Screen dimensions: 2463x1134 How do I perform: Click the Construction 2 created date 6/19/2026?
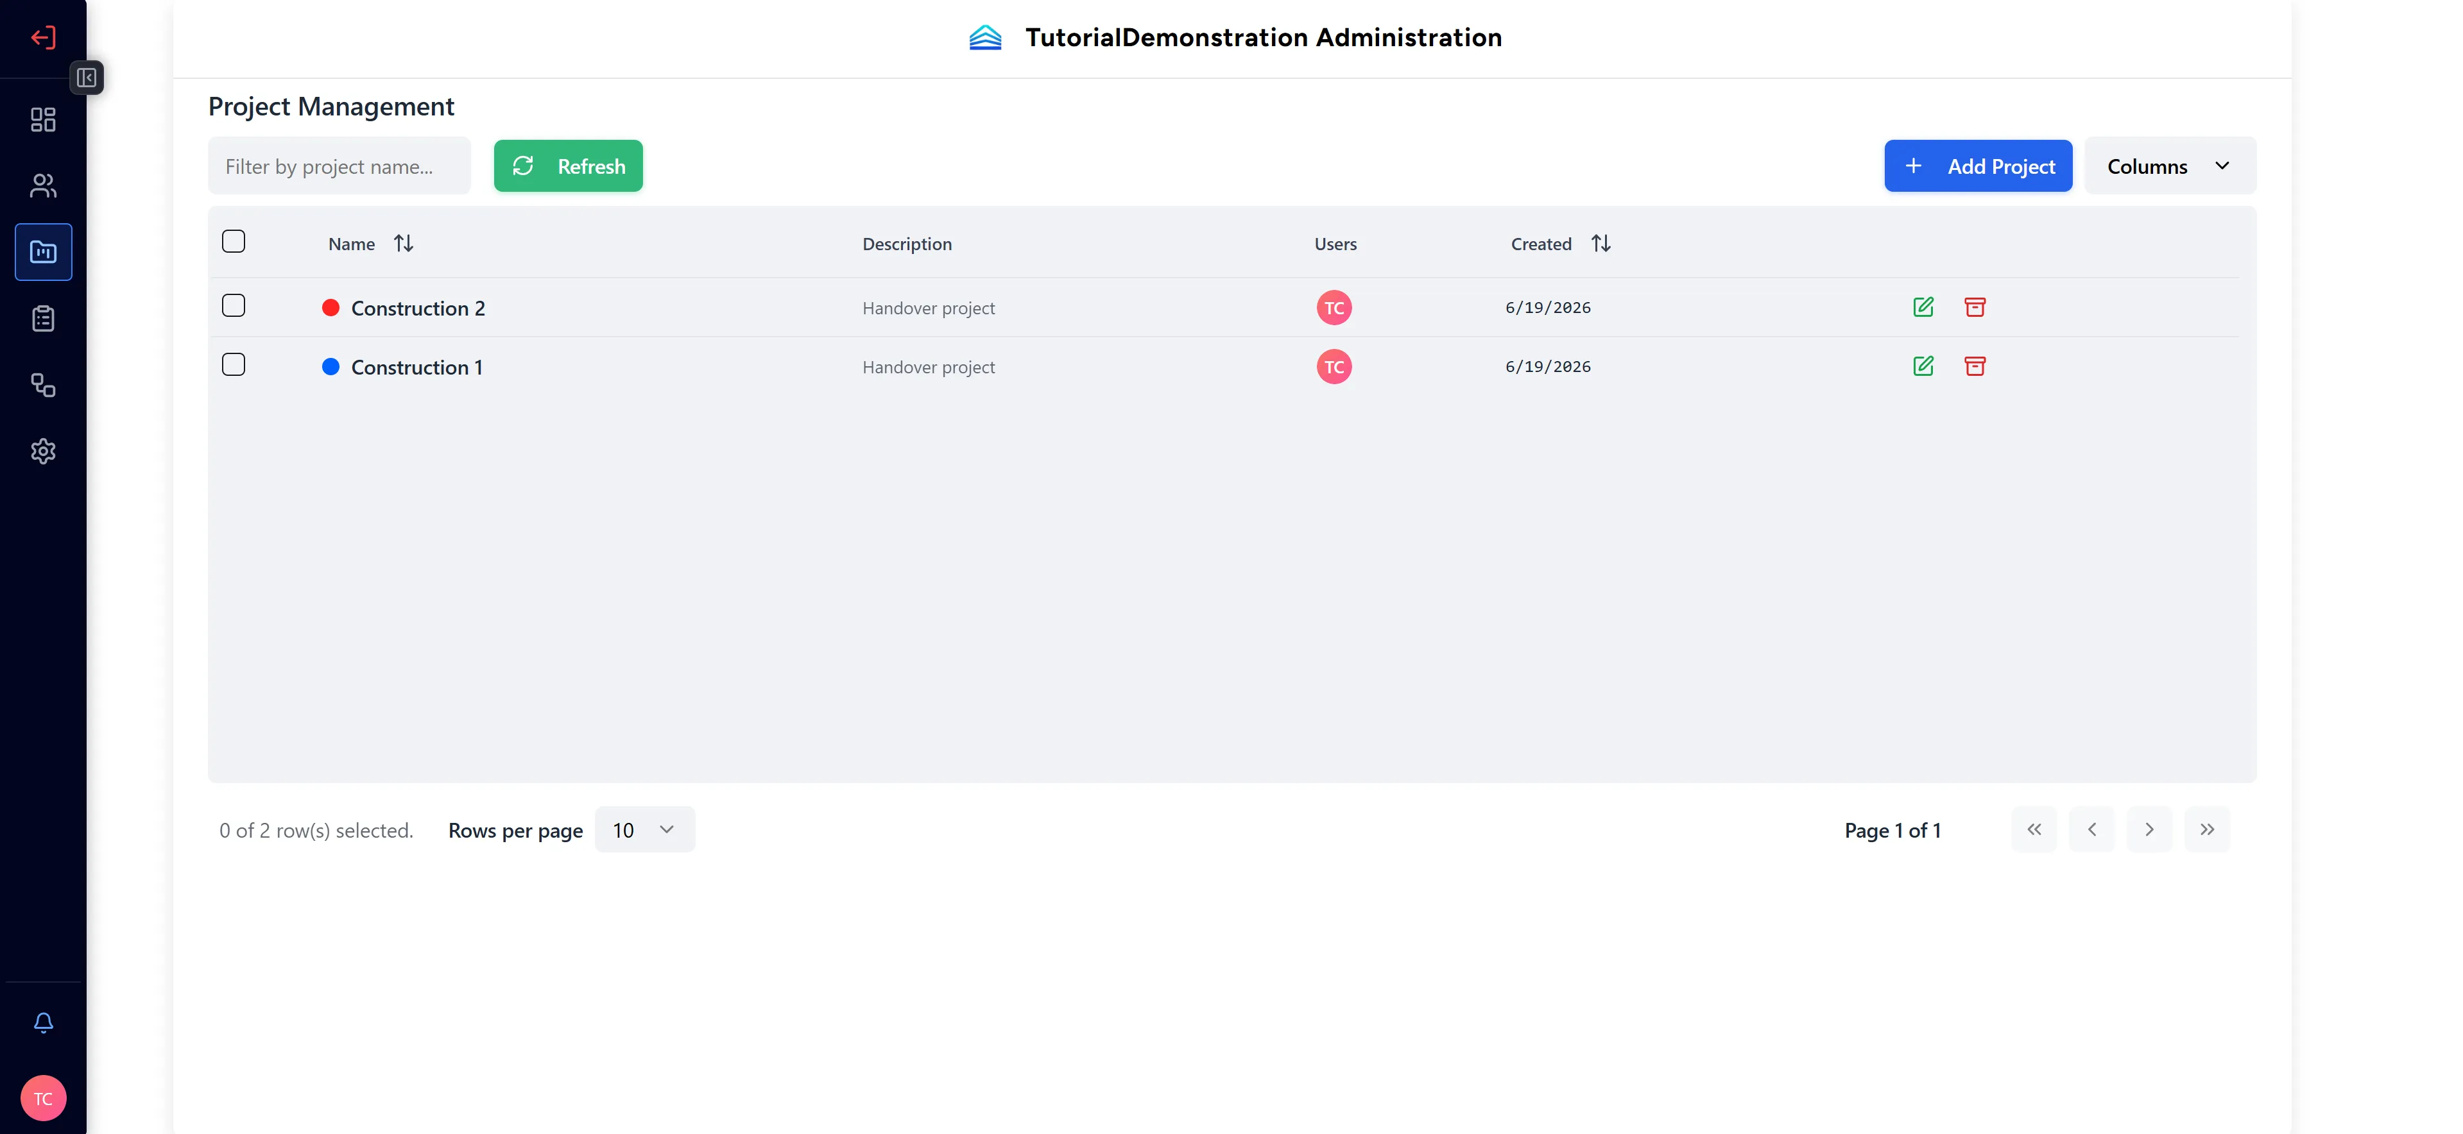coord(1548,308)
